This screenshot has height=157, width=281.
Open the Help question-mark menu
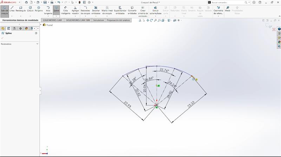tap(260, 2)
